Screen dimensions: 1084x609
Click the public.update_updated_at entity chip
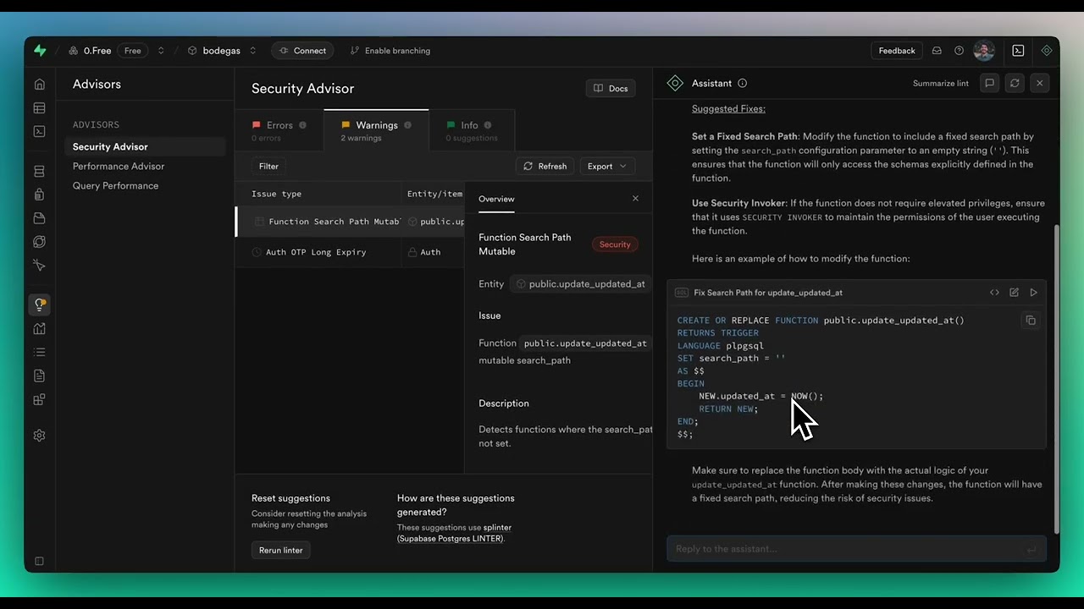click(x=581, y=284)
